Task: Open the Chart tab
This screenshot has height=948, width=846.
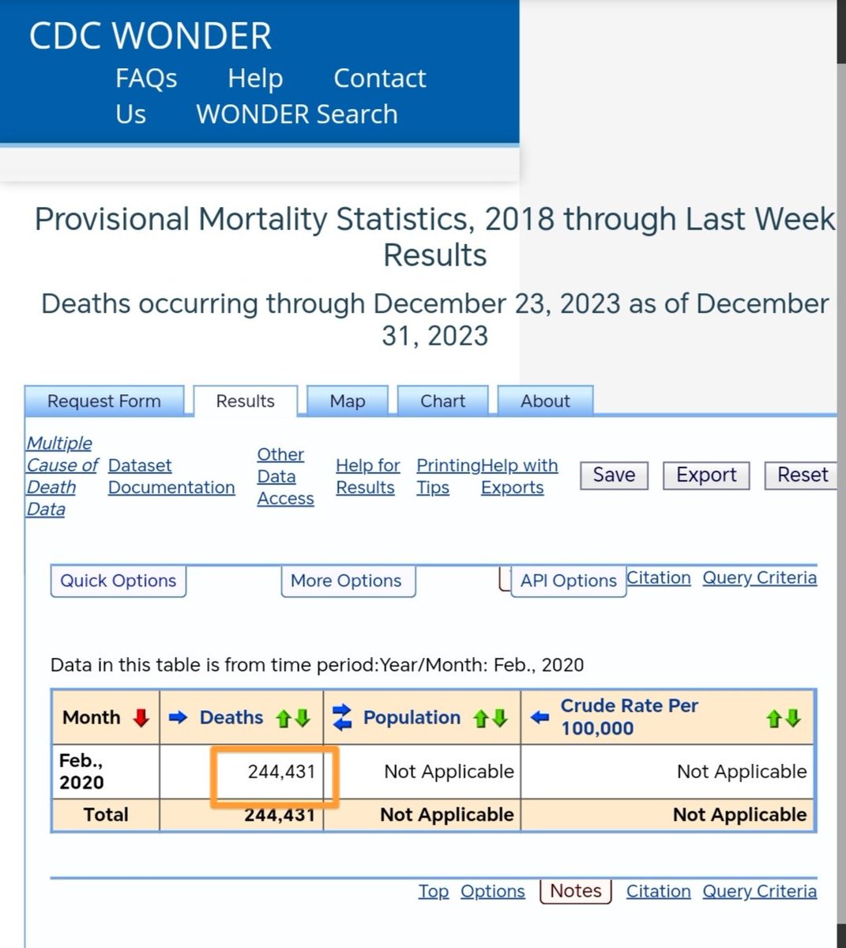Action: 442,401
